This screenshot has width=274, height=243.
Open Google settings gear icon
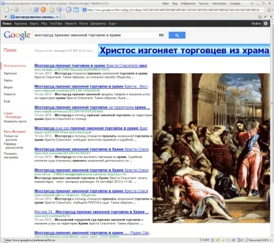(266, 23)
